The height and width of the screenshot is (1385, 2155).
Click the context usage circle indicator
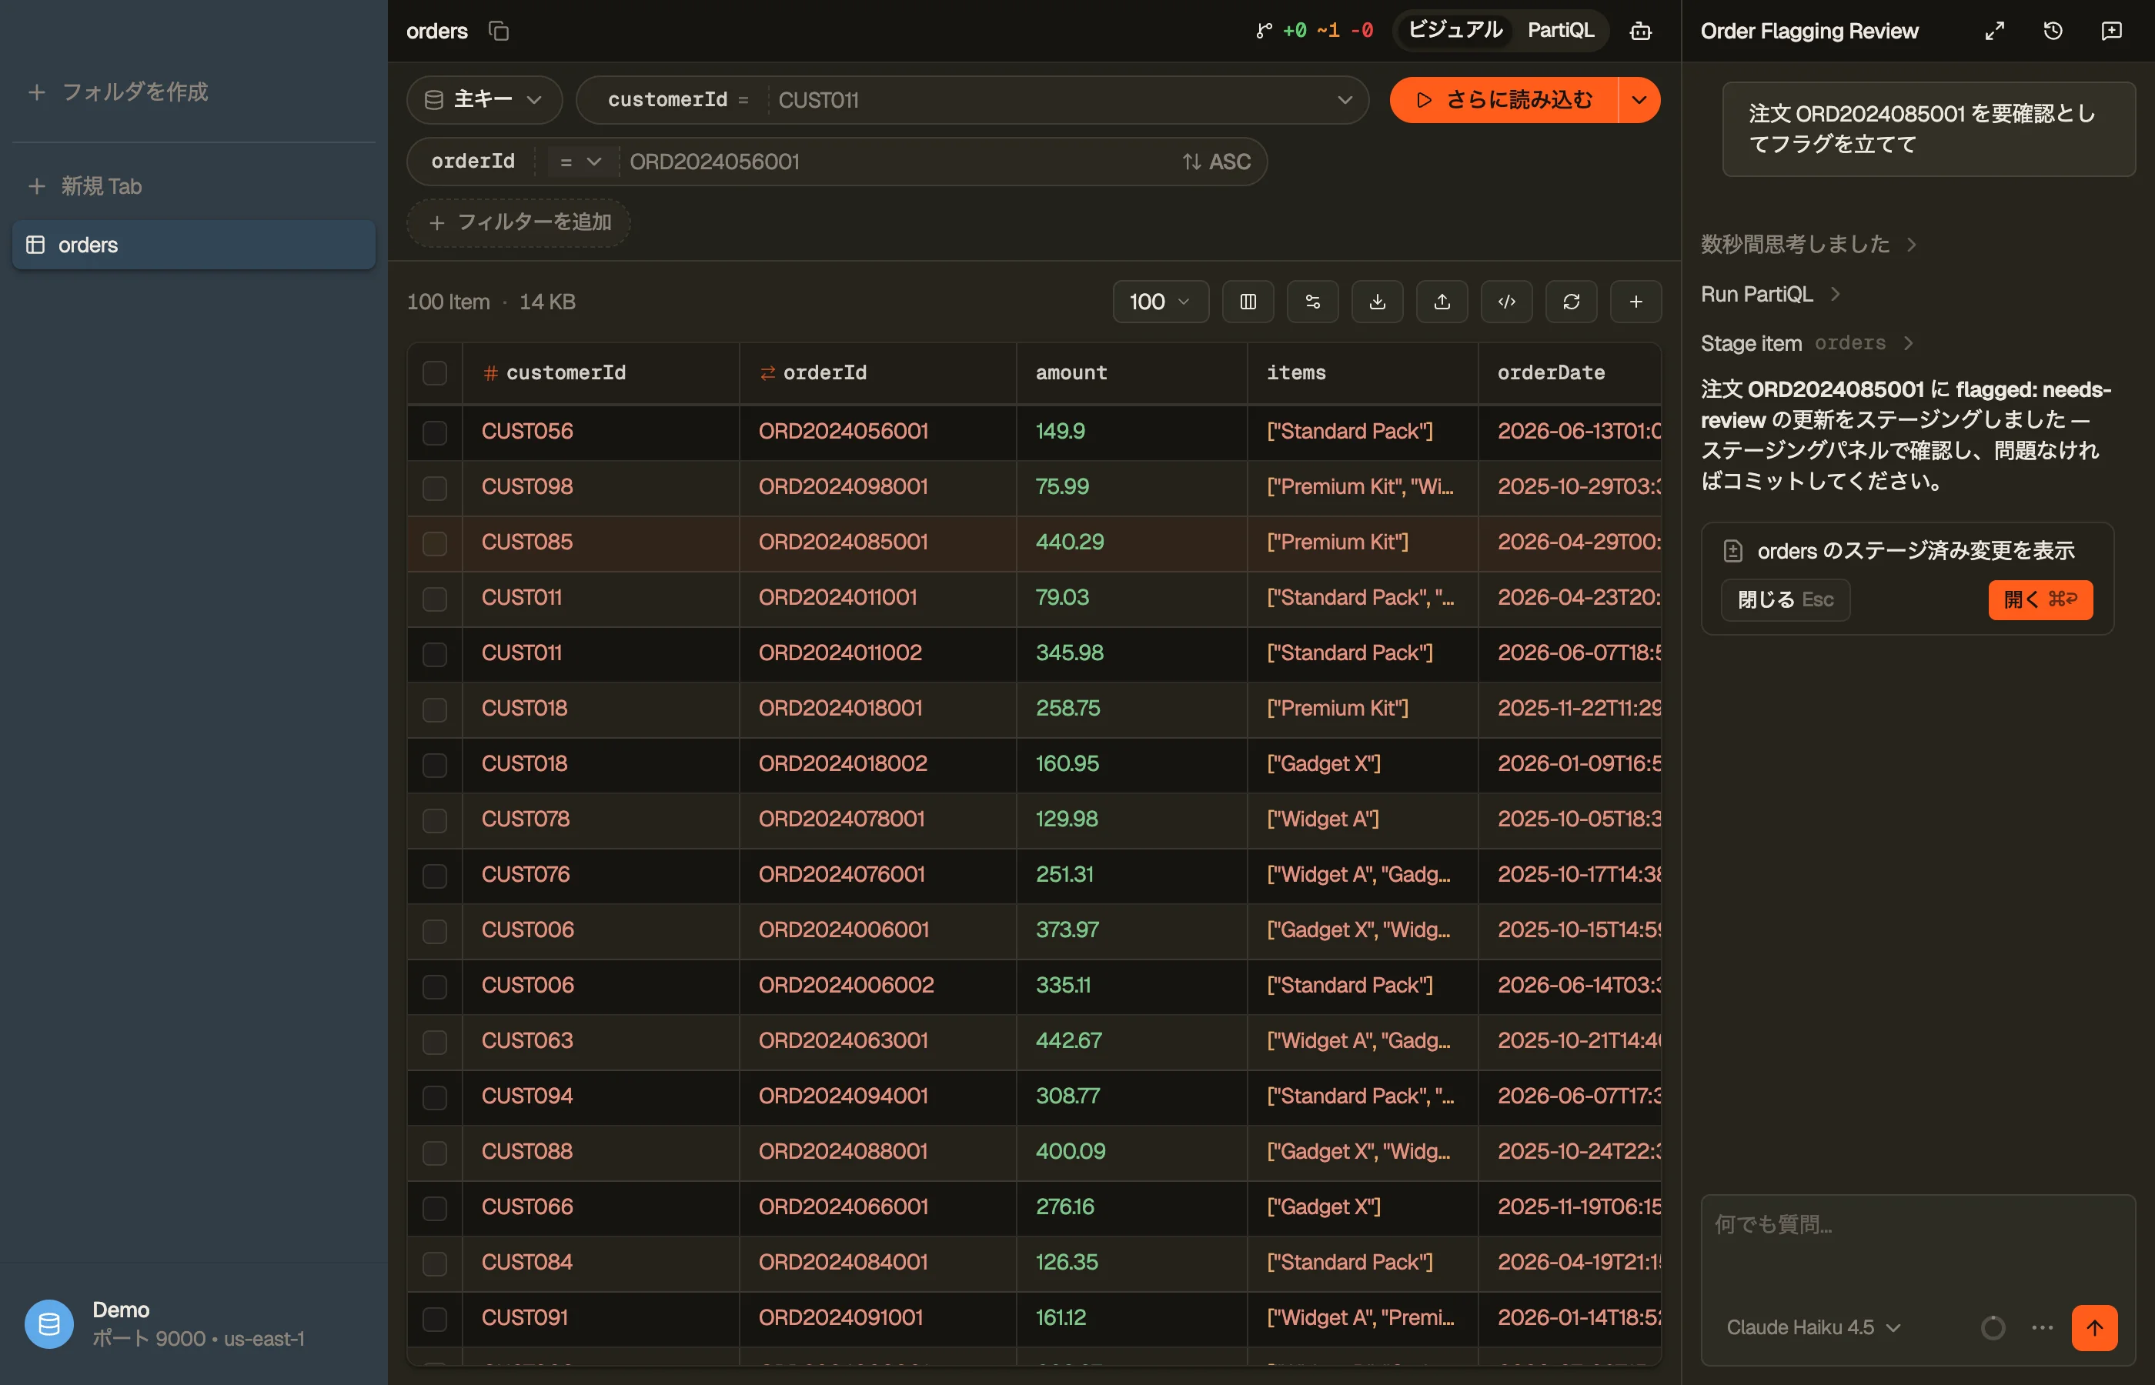1992,1327
